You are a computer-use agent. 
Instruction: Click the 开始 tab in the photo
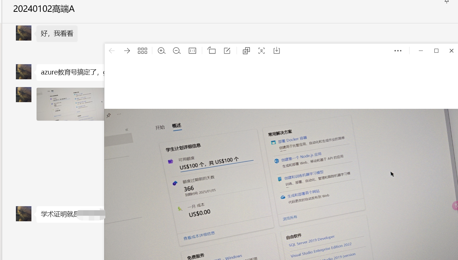(160, 128)
